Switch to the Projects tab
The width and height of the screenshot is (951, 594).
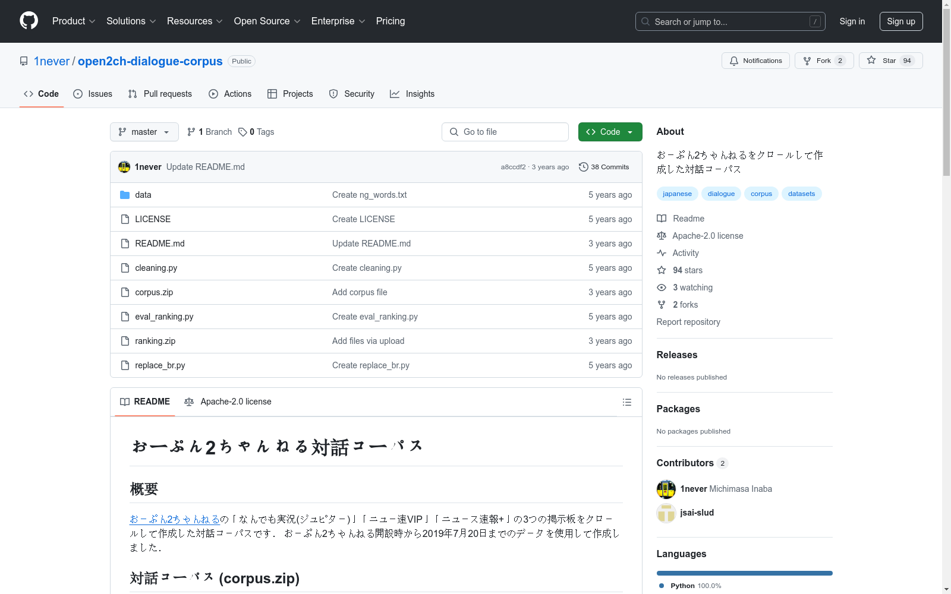click(290, 94)
